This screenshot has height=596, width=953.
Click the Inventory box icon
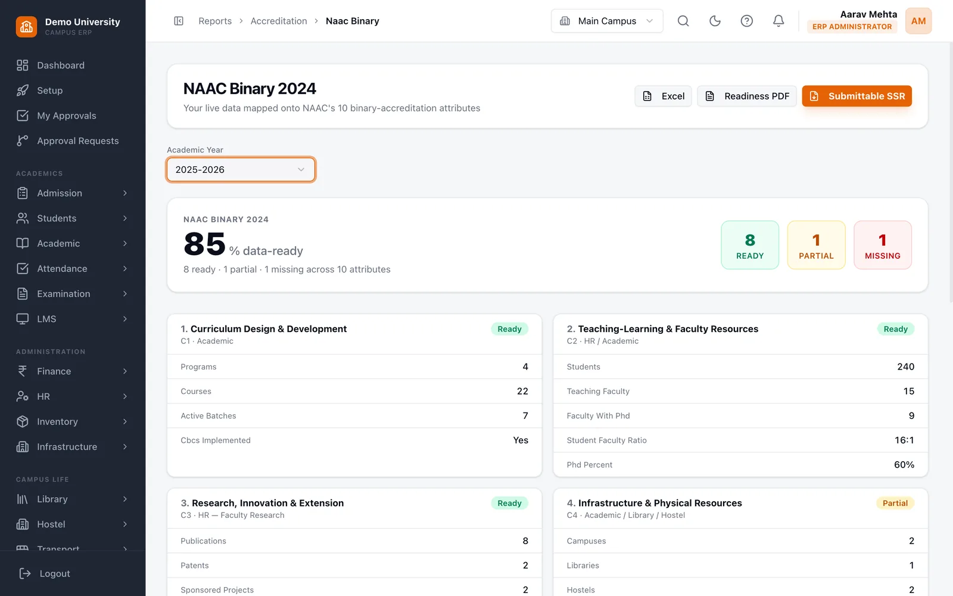pyautogui.click(x=23, y=421)
